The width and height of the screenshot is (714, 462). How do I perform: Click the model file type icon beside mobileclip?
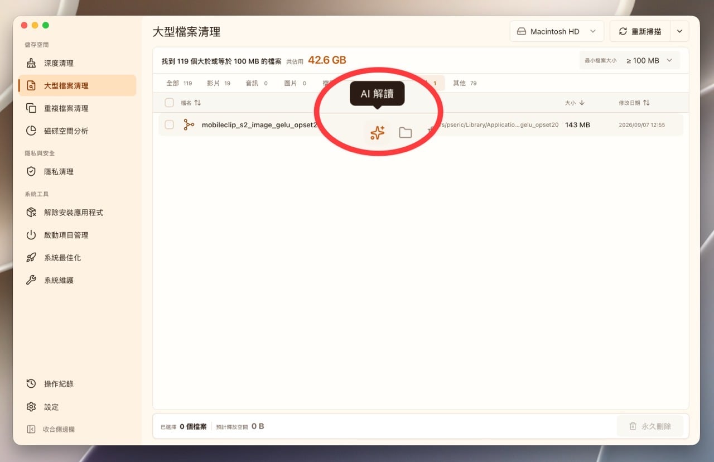[189, 125]
